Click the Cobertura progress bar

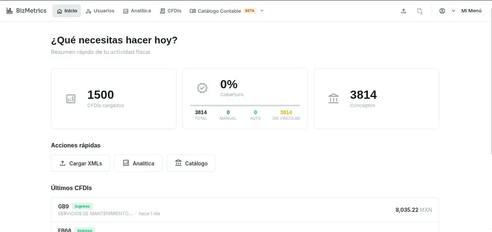(245, 106)
